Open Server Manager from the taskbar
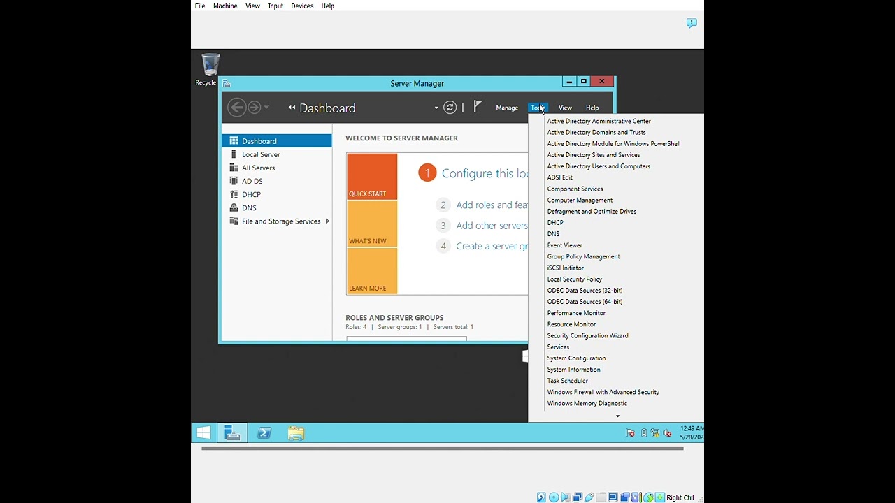 pos(232,433)
